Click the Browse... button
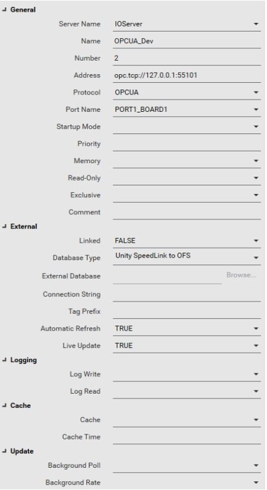Image resolution: width=267 pixels, height=490 pixels. (241, 275)
